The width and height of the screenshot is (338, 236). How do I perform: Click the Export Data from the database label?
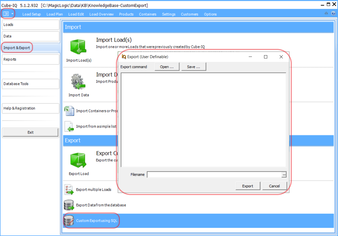click(101, 205)
